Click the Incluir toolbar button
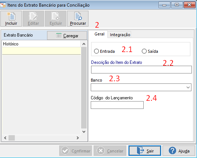The height and width of the screenshot is (158, 197). (x=11, y=19)
